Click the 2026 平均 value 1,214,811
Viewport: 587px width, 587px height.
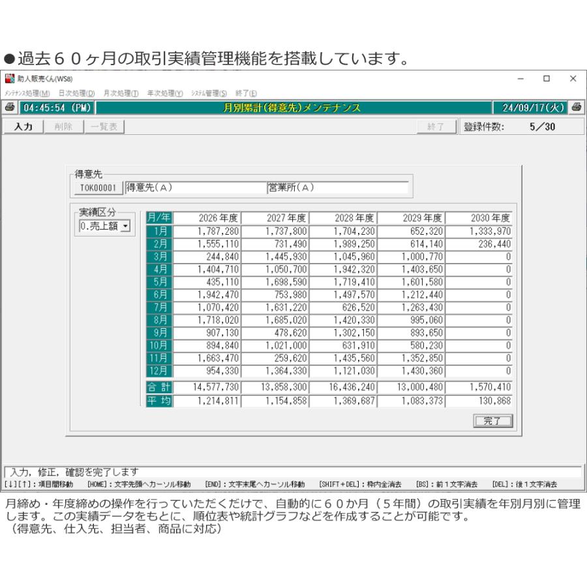tap(207, 401)
